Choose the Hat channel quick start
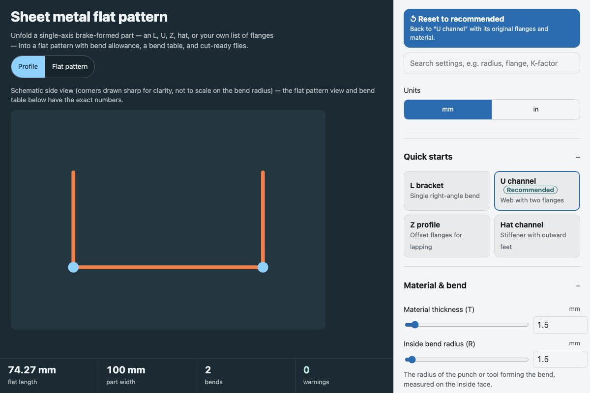The width and height of the screenshot is (590, 393). (x=537, y=236)
